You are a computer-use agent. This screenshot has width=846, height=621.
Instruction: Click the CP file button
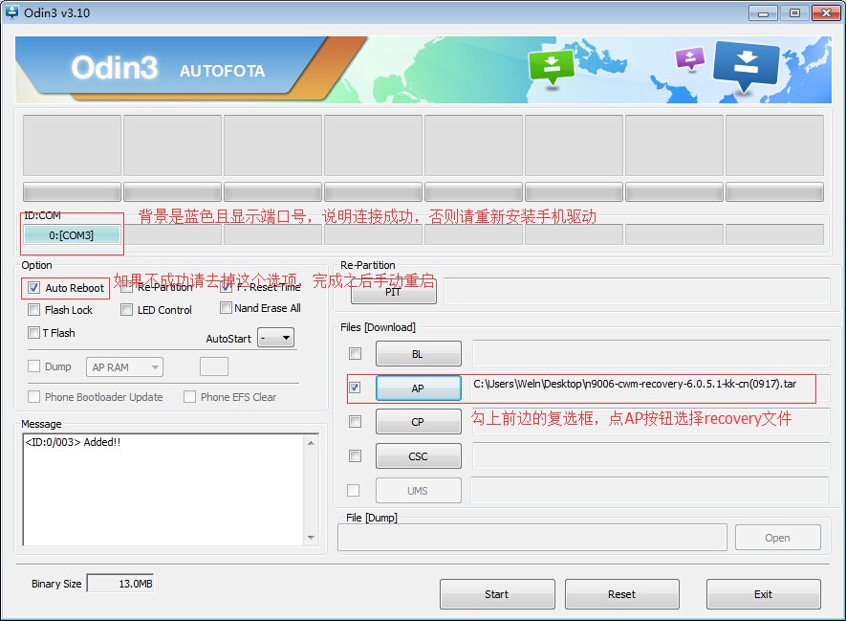point(418,422)
